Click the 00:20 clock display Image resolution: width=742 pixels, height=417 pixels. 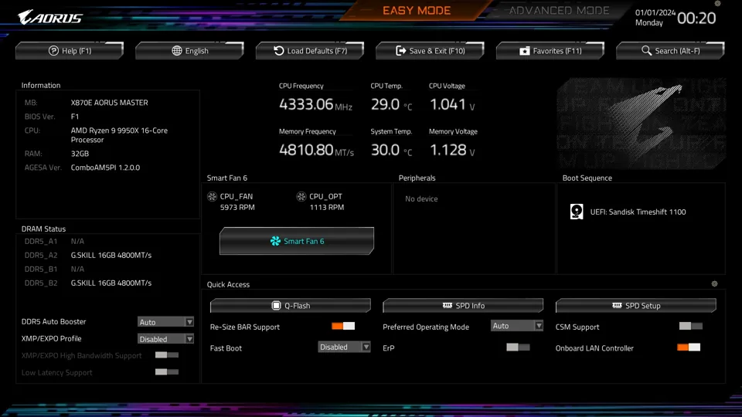point(696,18)
